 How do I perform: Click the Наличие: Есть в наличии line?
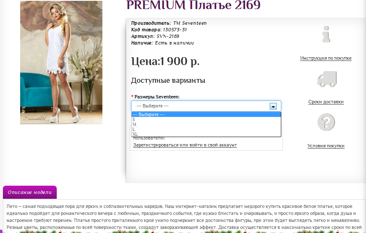pos(162,43)
